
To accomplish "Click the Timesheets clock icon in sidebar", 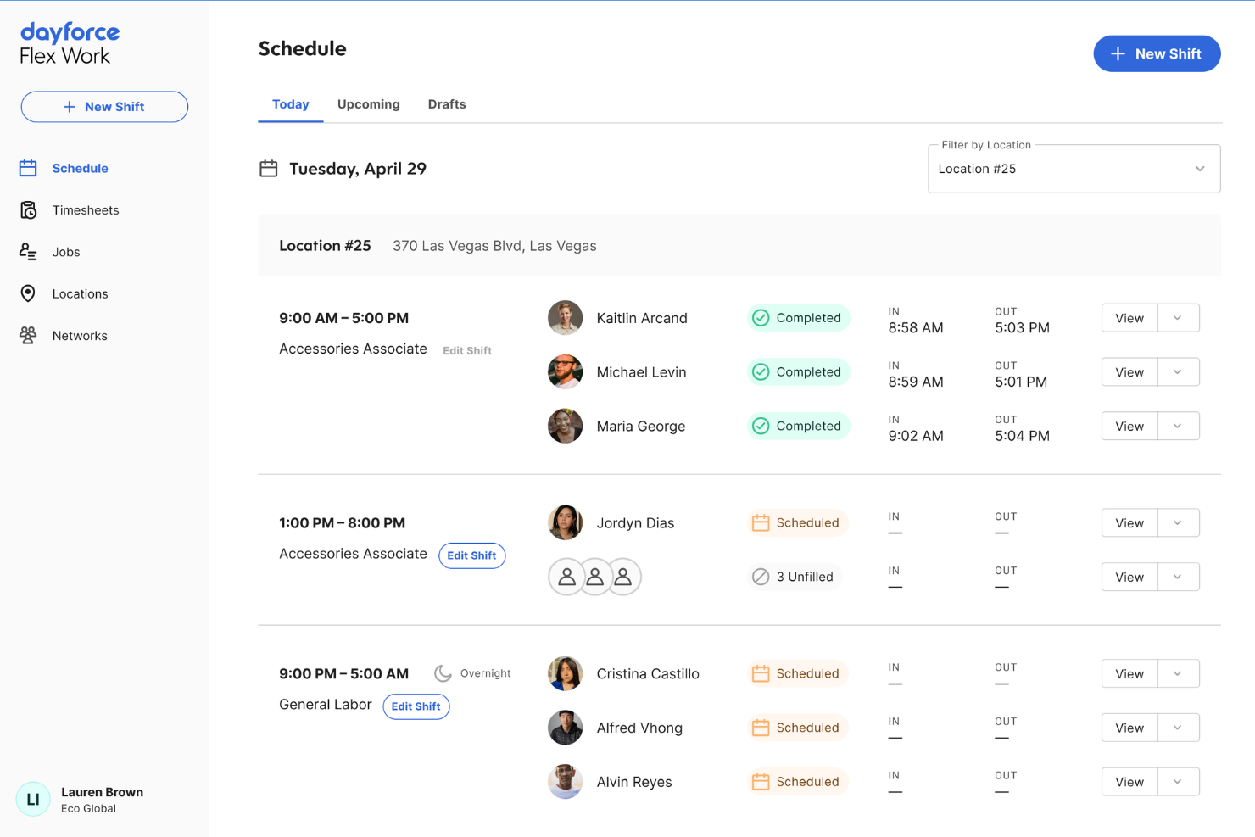I will pos(28,209).
